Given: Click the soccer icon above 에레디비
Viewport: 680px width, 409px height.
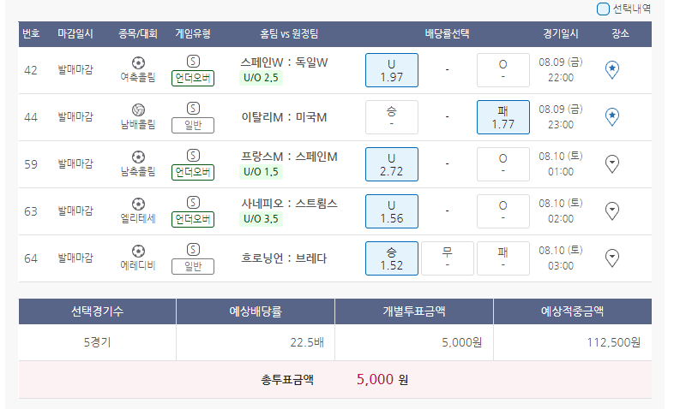Looking at the screenshot, I should coord(138,251).
